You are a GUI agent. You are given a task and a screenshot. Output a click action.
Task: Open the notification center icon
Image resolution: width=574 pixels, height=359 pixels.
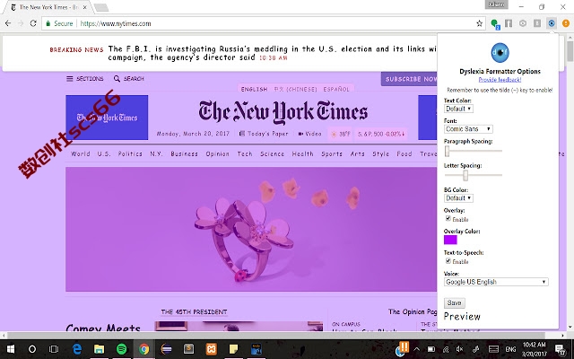point(560,349)
